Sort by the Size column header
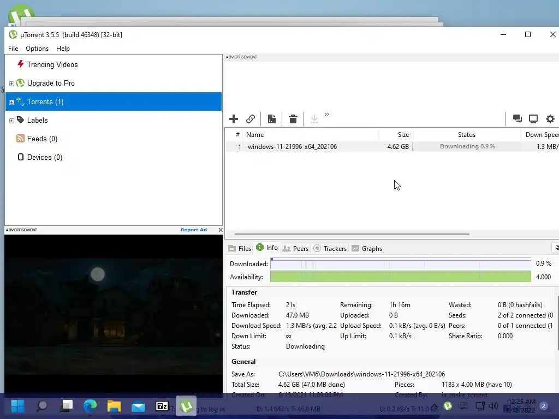Screen dimensions: 559x419 (395, 135)
